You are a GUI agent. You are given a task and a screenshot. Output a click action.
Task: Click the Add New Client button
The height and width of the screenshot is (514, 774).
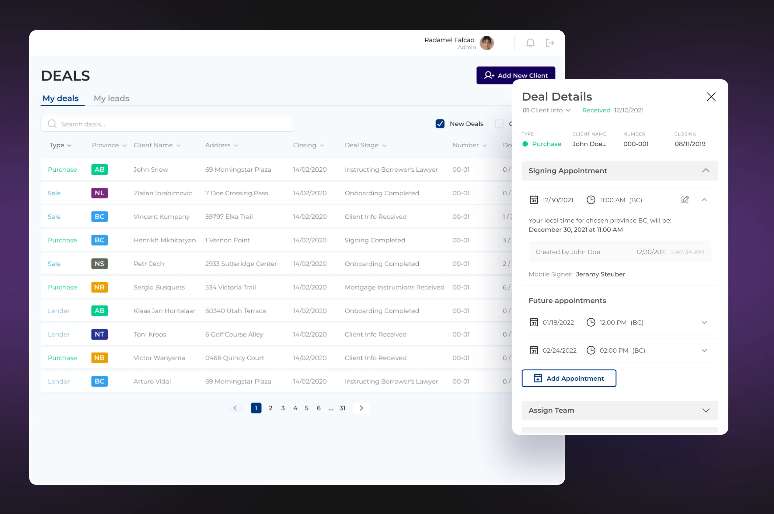(x=515, y=75)
